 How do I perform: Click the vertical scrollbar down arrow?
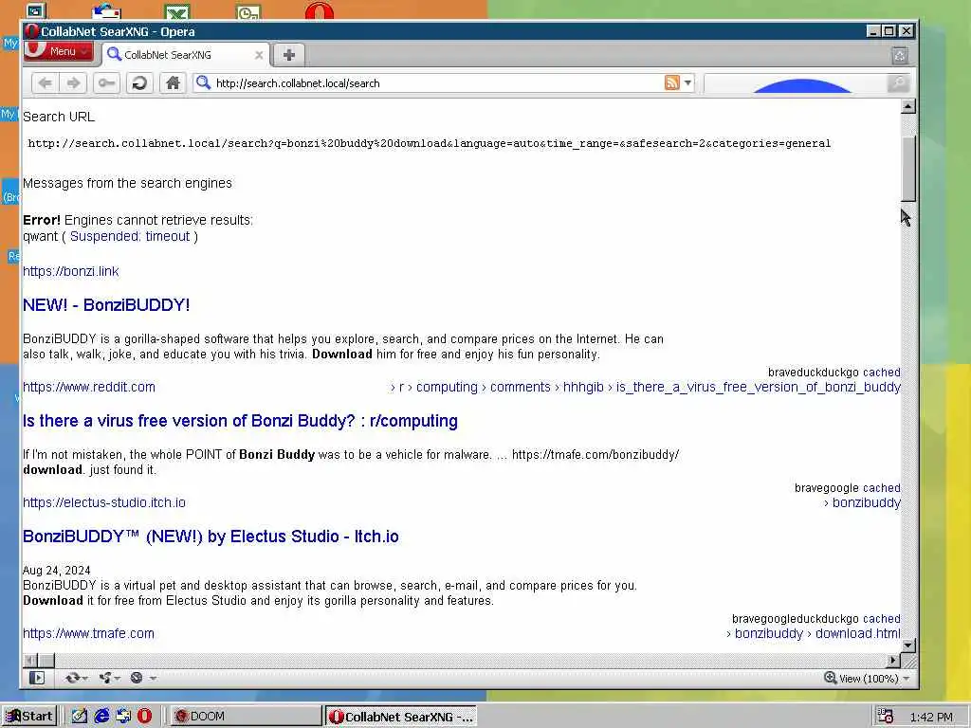coord(907,645)
